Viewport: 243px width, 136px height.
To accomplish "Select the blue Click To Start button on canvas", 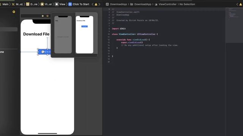I will (44, 52).
